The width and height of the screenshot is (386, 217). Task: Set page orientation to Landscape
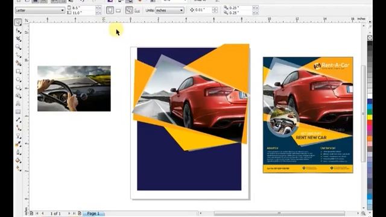coord(118,10)
